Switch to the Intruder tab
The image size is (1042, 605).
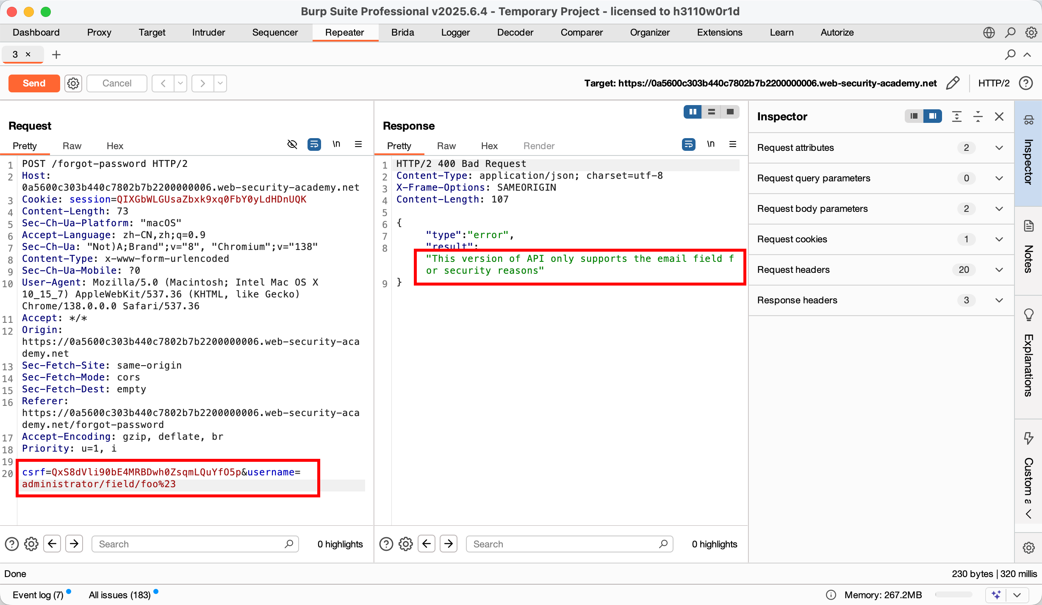[208, 33]
